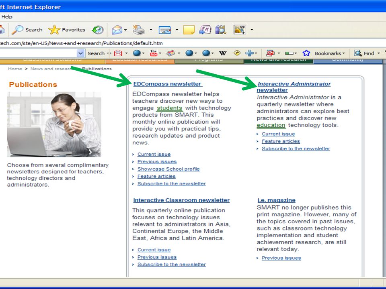Image resolution: width=386 pixels, height=289 pixels.
Task: Click the yellow sticky note icon
Action: pyautogui.click(x=189, y=30)
